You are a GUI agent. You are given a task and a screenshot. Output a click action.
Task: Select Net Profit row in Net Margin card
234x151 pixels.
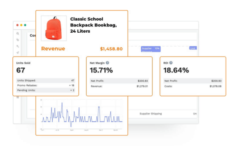(119, 81)
